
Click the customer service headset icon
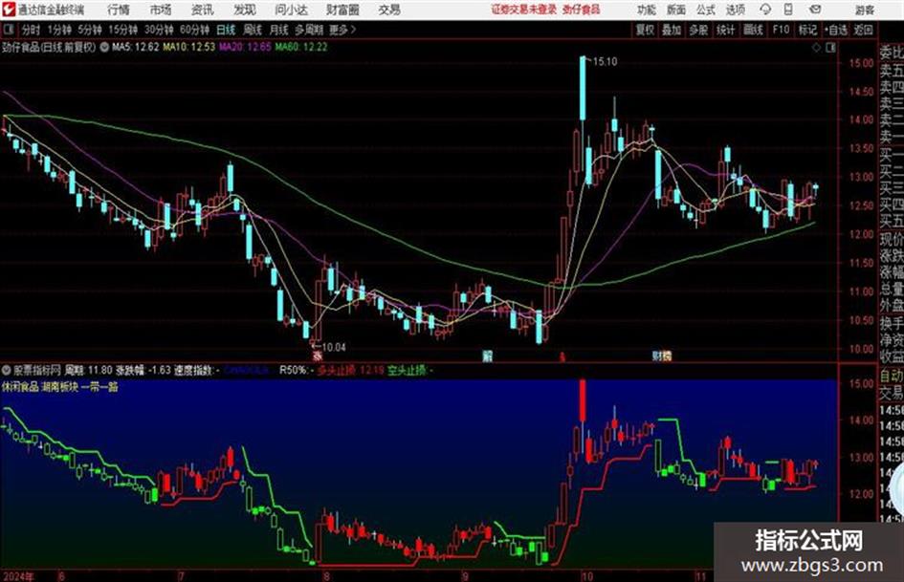click(765, 10)
